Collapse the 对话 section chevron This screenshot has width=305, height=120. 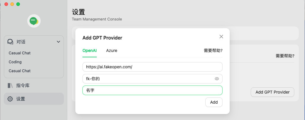(58, 42)
